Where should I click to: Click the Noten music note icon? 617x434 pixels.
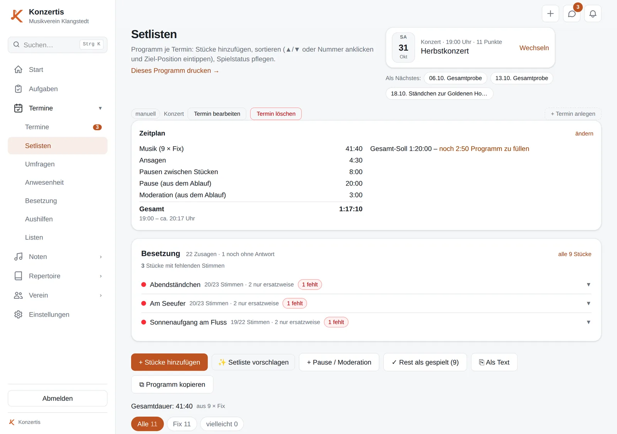click(x=18, y=257)
